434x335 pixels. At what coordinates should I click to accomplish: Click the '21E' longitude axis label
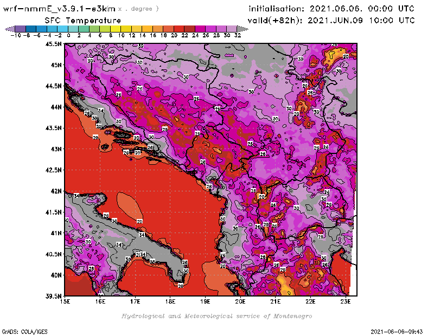pos(276,301)
